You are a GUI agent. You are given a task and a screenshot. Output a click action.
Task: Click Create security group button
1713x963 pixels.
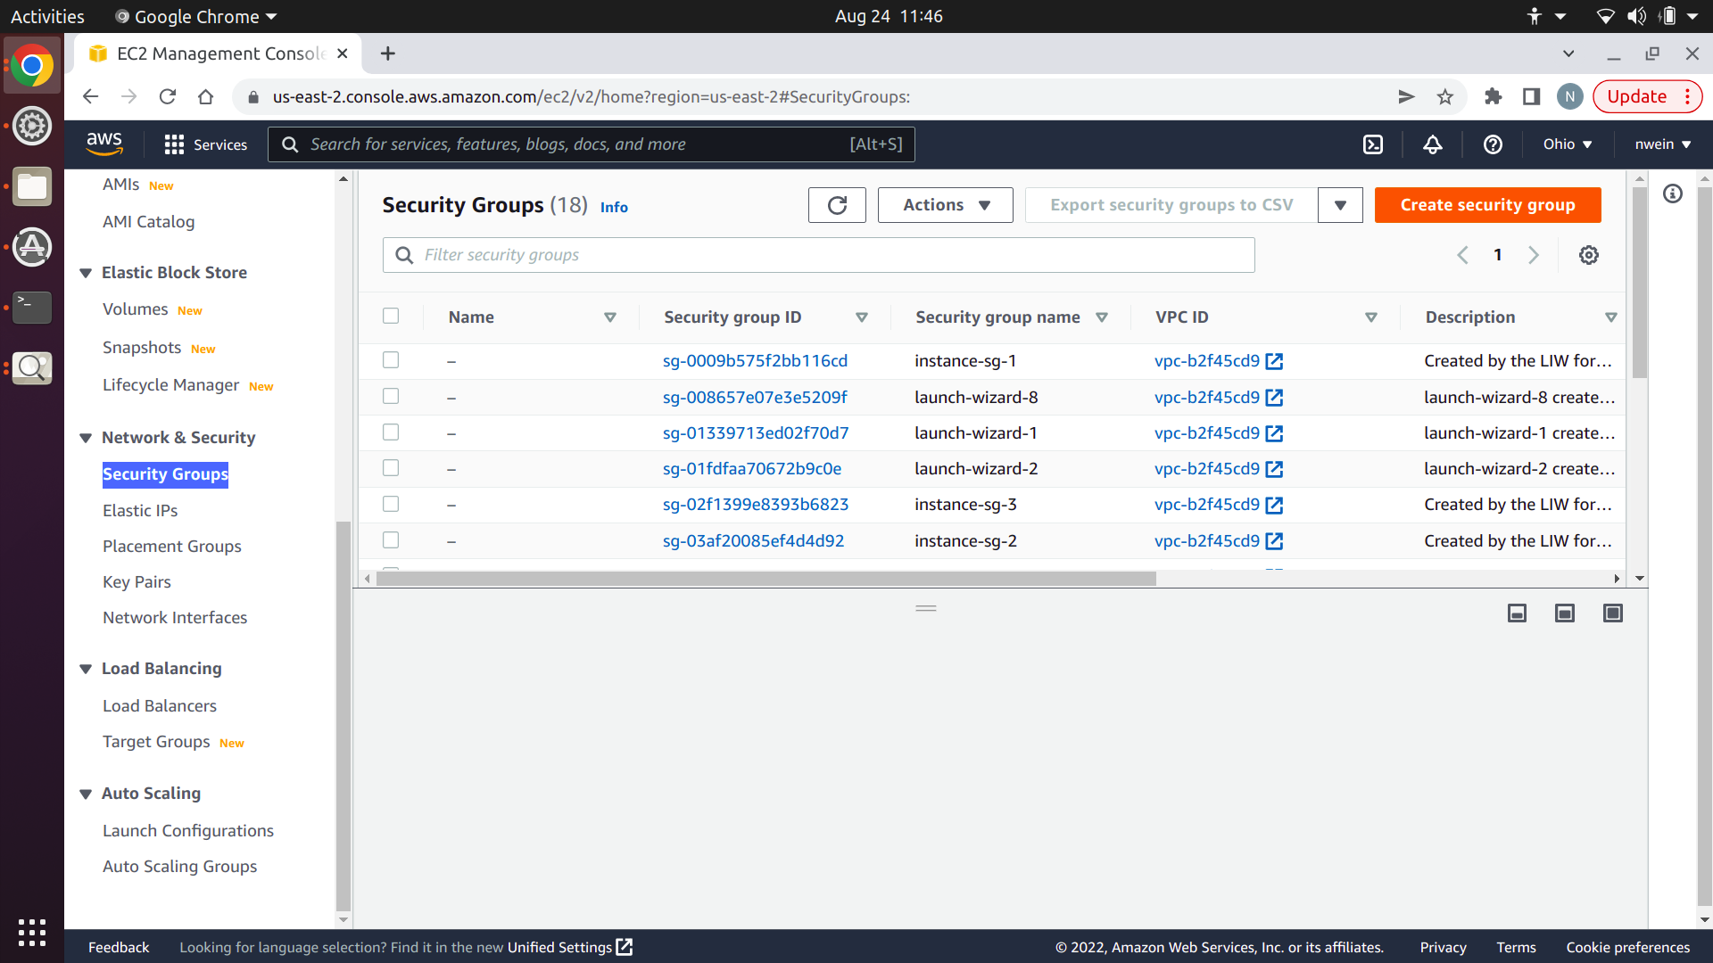coord(1487,205)
